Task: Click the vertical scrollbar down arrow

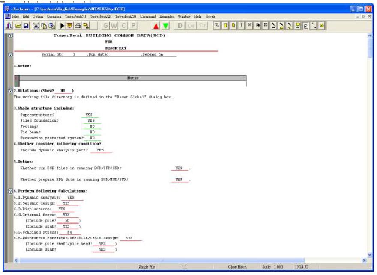Action: (370, 255)
